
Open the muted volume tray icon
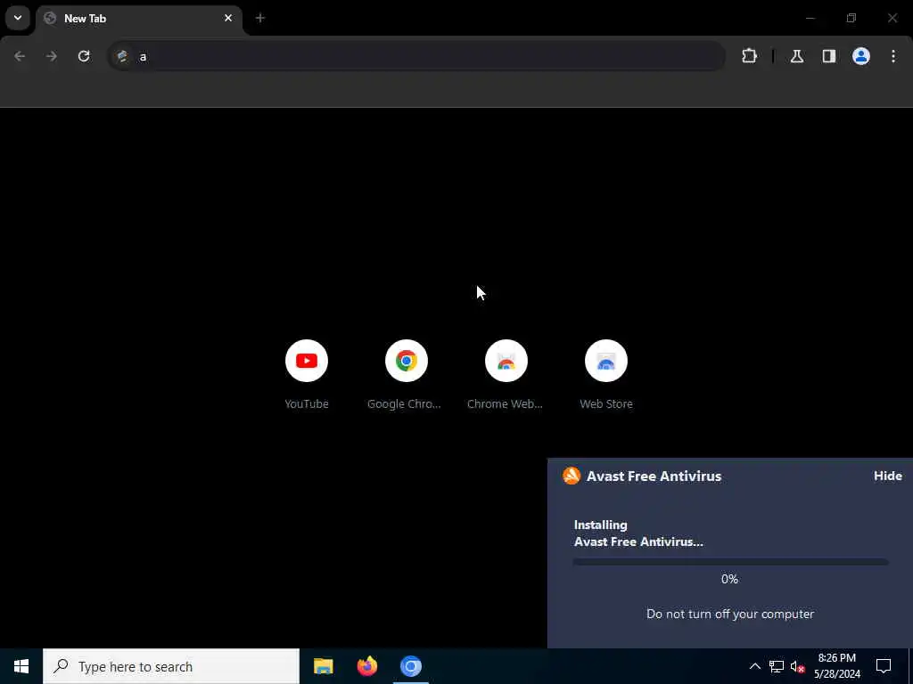(x=798, y=666)
